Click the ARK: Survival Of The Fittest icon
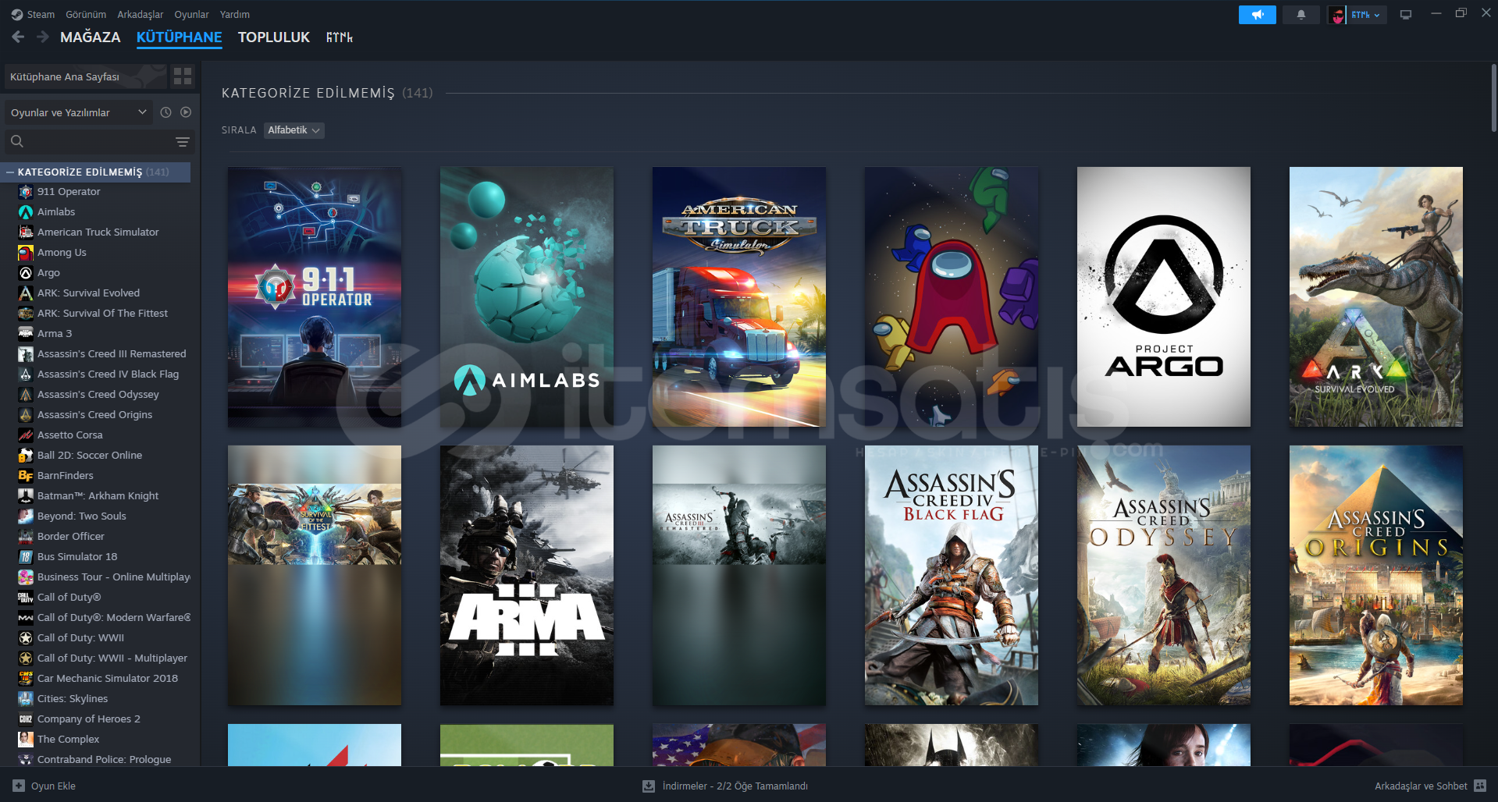The image size is (1498, 802). click(26, 314)
